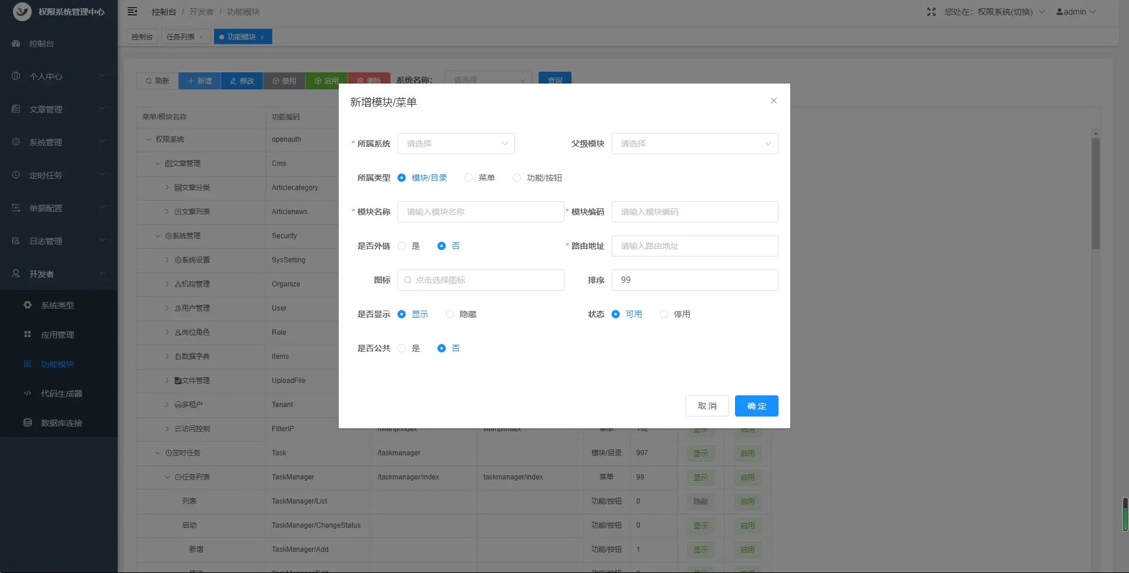Click the 应用管理 grid icon in sidebar
Viewport: 1129px width, 573px height.
click(x=28, y=334)
